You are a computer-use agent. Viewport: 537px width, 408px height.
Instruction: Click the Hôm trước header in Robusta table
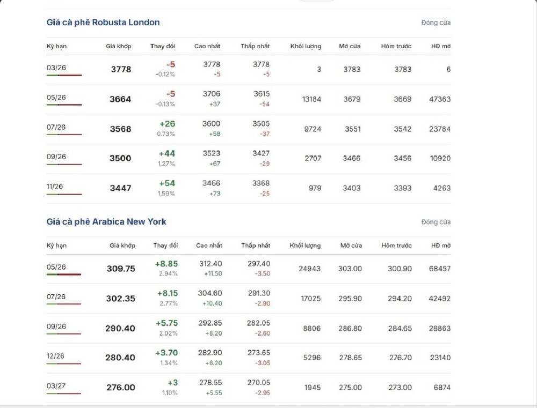tap(396, 46)
